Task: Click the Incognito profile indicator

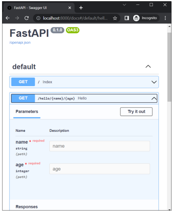Action: 146,18
